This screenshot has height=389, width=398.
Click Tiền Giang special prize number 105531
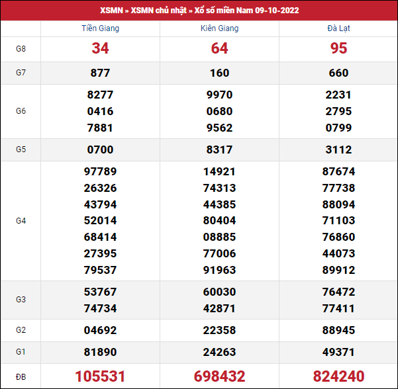pos(100,376)
